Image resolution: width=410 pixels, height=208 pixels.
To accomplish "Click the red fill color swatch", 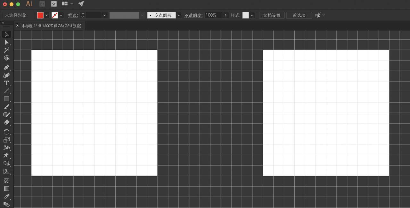I will tap(40, 15).
